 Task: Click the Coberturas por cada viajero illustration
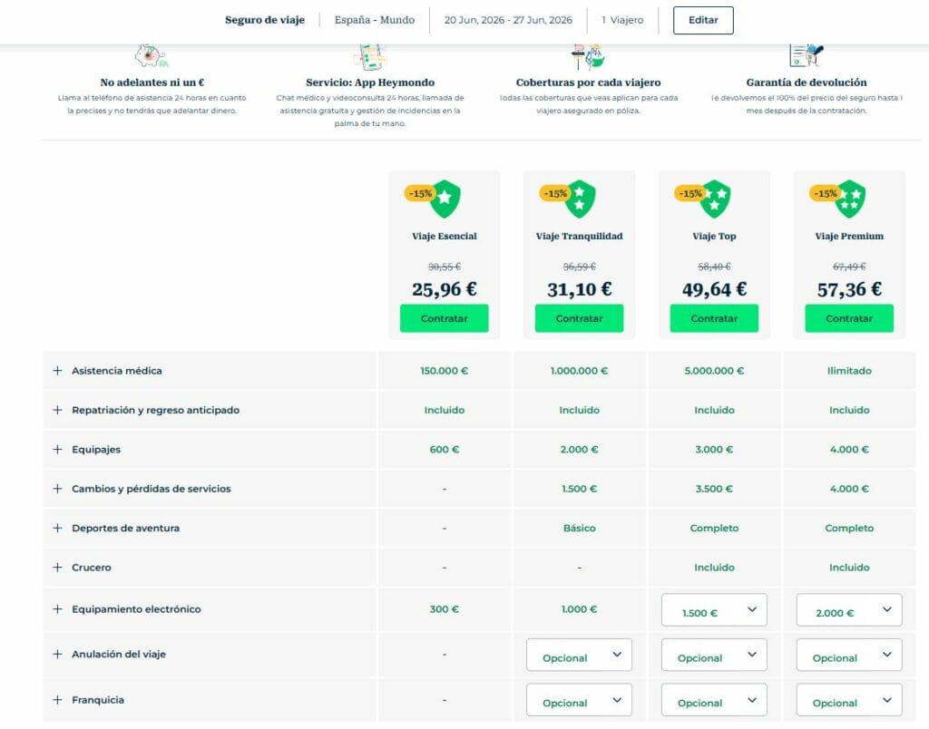588,57
